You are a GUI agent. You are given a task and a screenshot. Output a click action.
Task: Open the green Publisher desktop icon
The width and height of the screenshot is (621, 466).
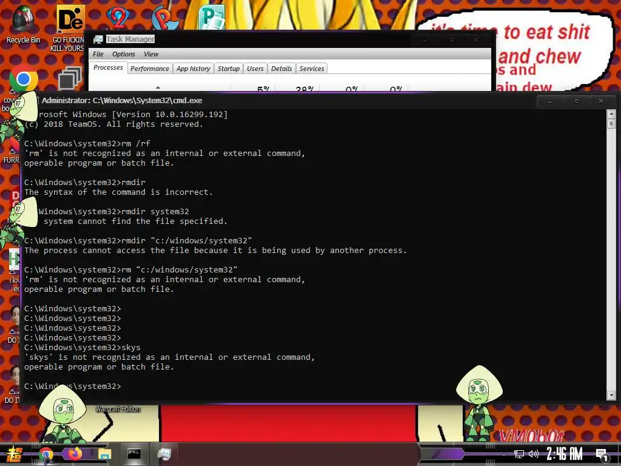[x=212, y=17]
